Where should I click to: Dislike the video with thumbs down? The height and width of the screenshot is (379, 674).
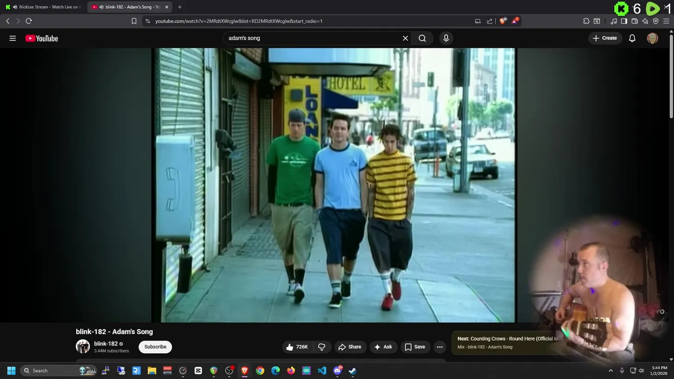coord(322,347)
